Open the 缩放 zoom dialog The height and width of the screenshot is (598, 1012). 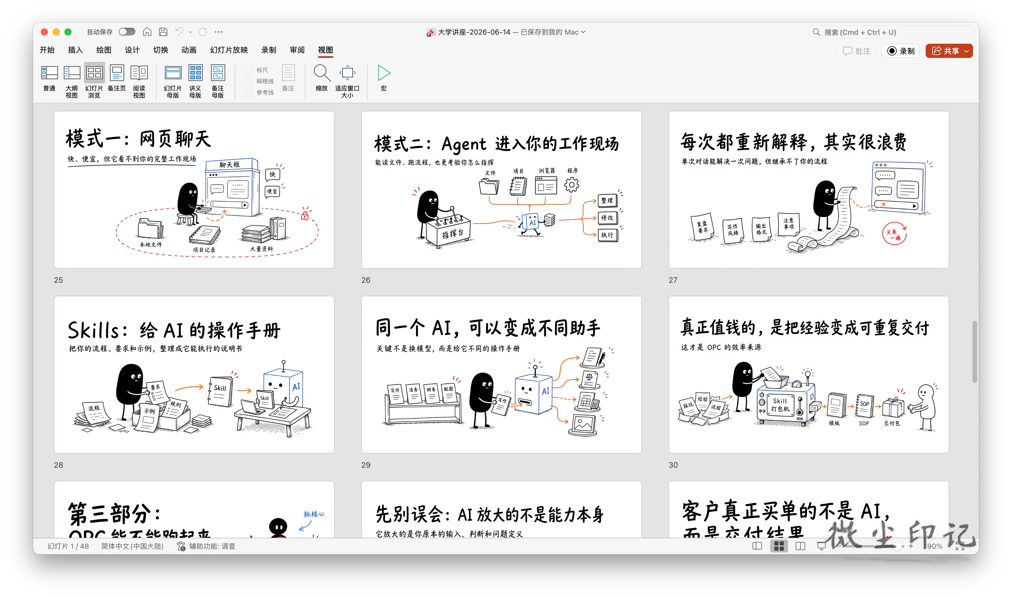[x=322, y=79]
